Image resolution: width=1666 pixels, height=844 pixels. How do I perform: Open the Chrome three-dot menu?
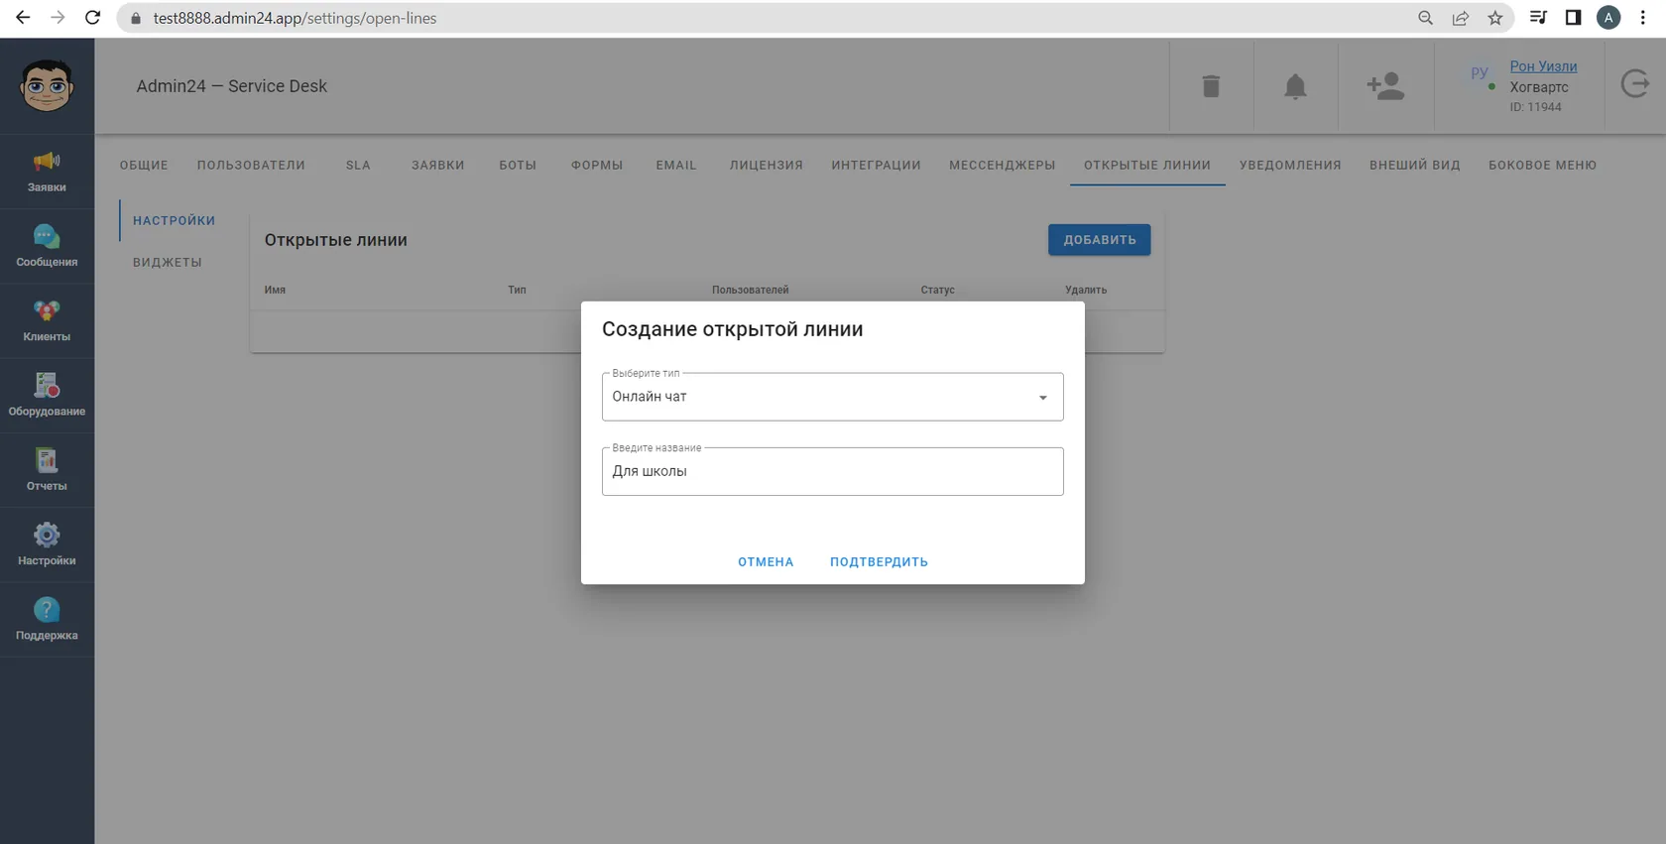pos(1643,18)
